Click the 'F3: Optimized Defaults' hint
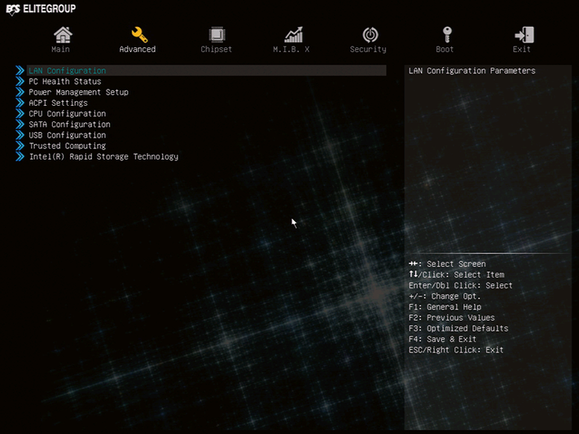Screen dimensions: 579x434 458,328
